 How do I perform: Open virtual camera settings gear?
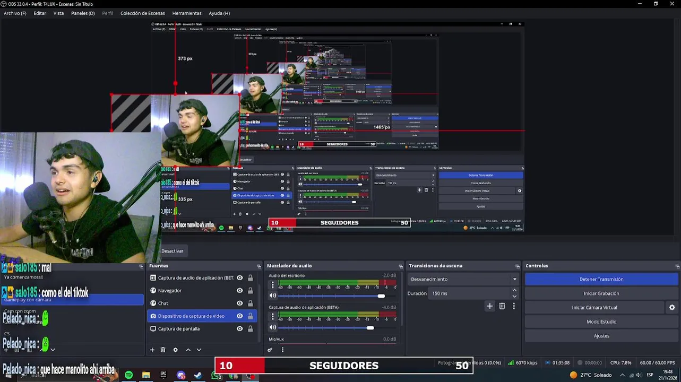[672, 307]
